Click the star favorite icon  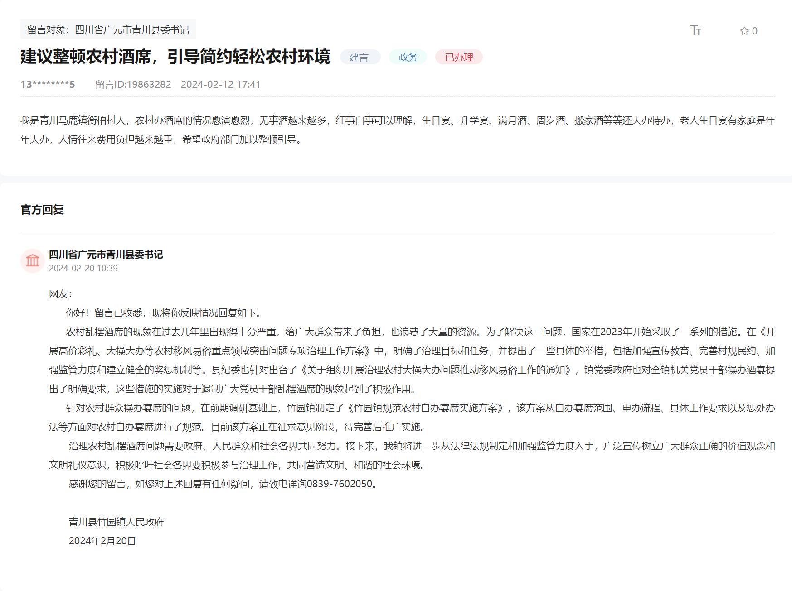[744, 31]
